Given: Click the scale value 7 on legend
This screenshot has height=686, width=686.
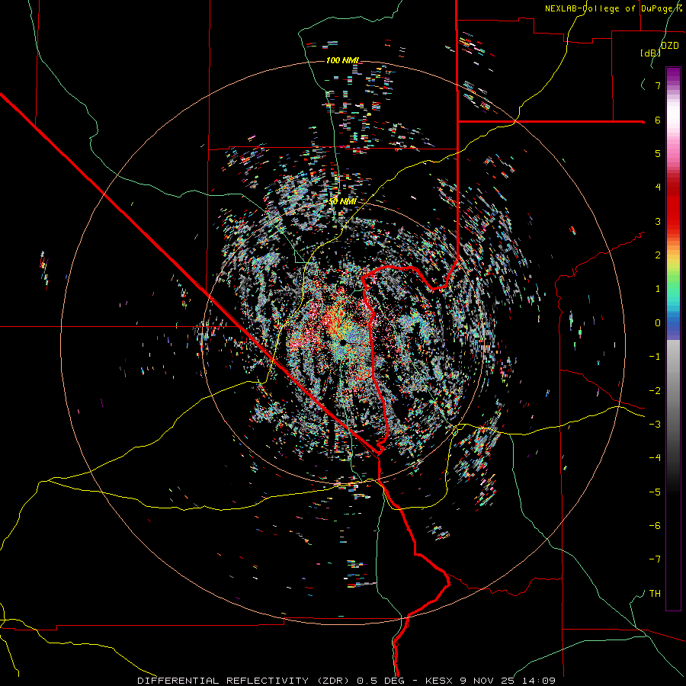Looking at the screenshot, I should [x=658, y=85].
